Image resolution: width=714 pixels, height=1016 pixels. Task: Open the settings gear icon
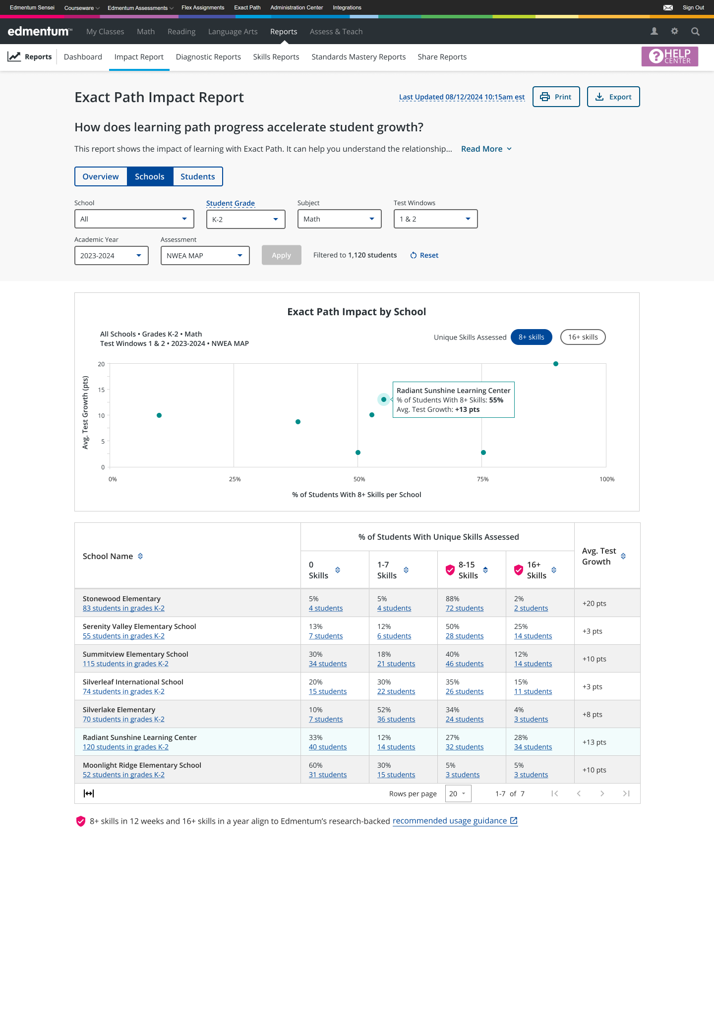(674, 31)
